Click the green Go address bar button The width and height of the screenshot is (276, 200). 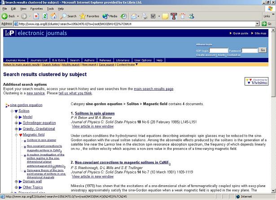[267, 24]
